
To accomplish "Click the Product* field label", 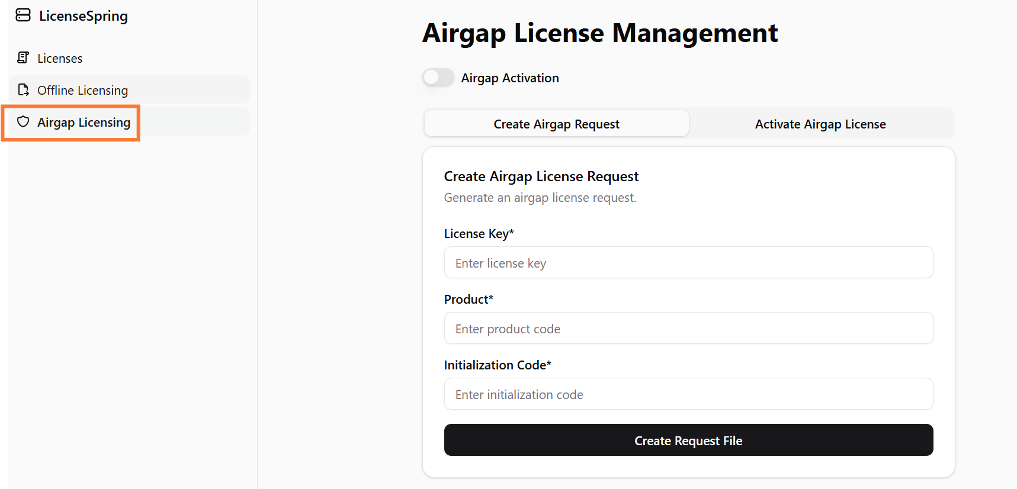I will point(469,300).
